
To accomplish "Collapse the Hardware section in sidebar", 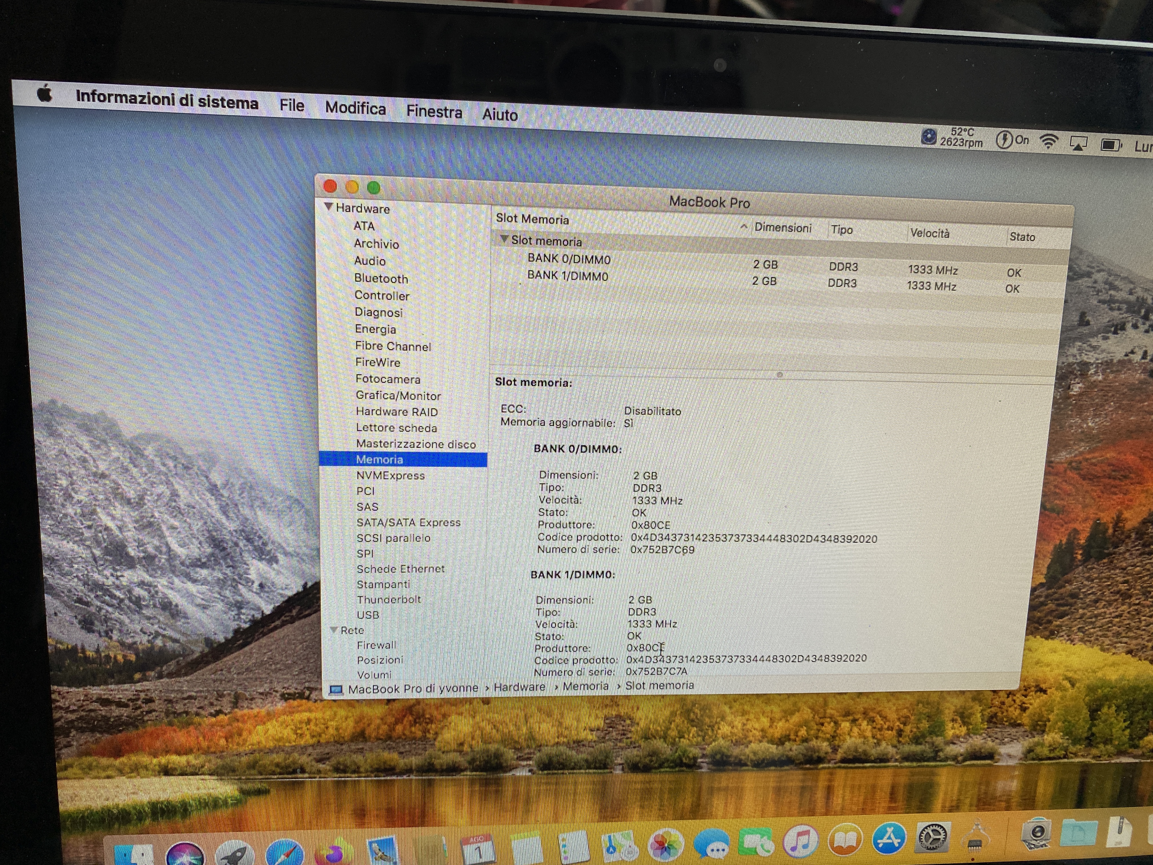I will click(x=328, y=207).
